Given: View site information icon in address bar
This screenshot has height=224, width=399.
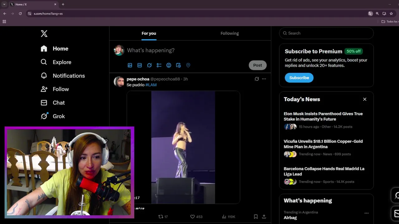Looking at the screenshot, I should coord(29,14).
